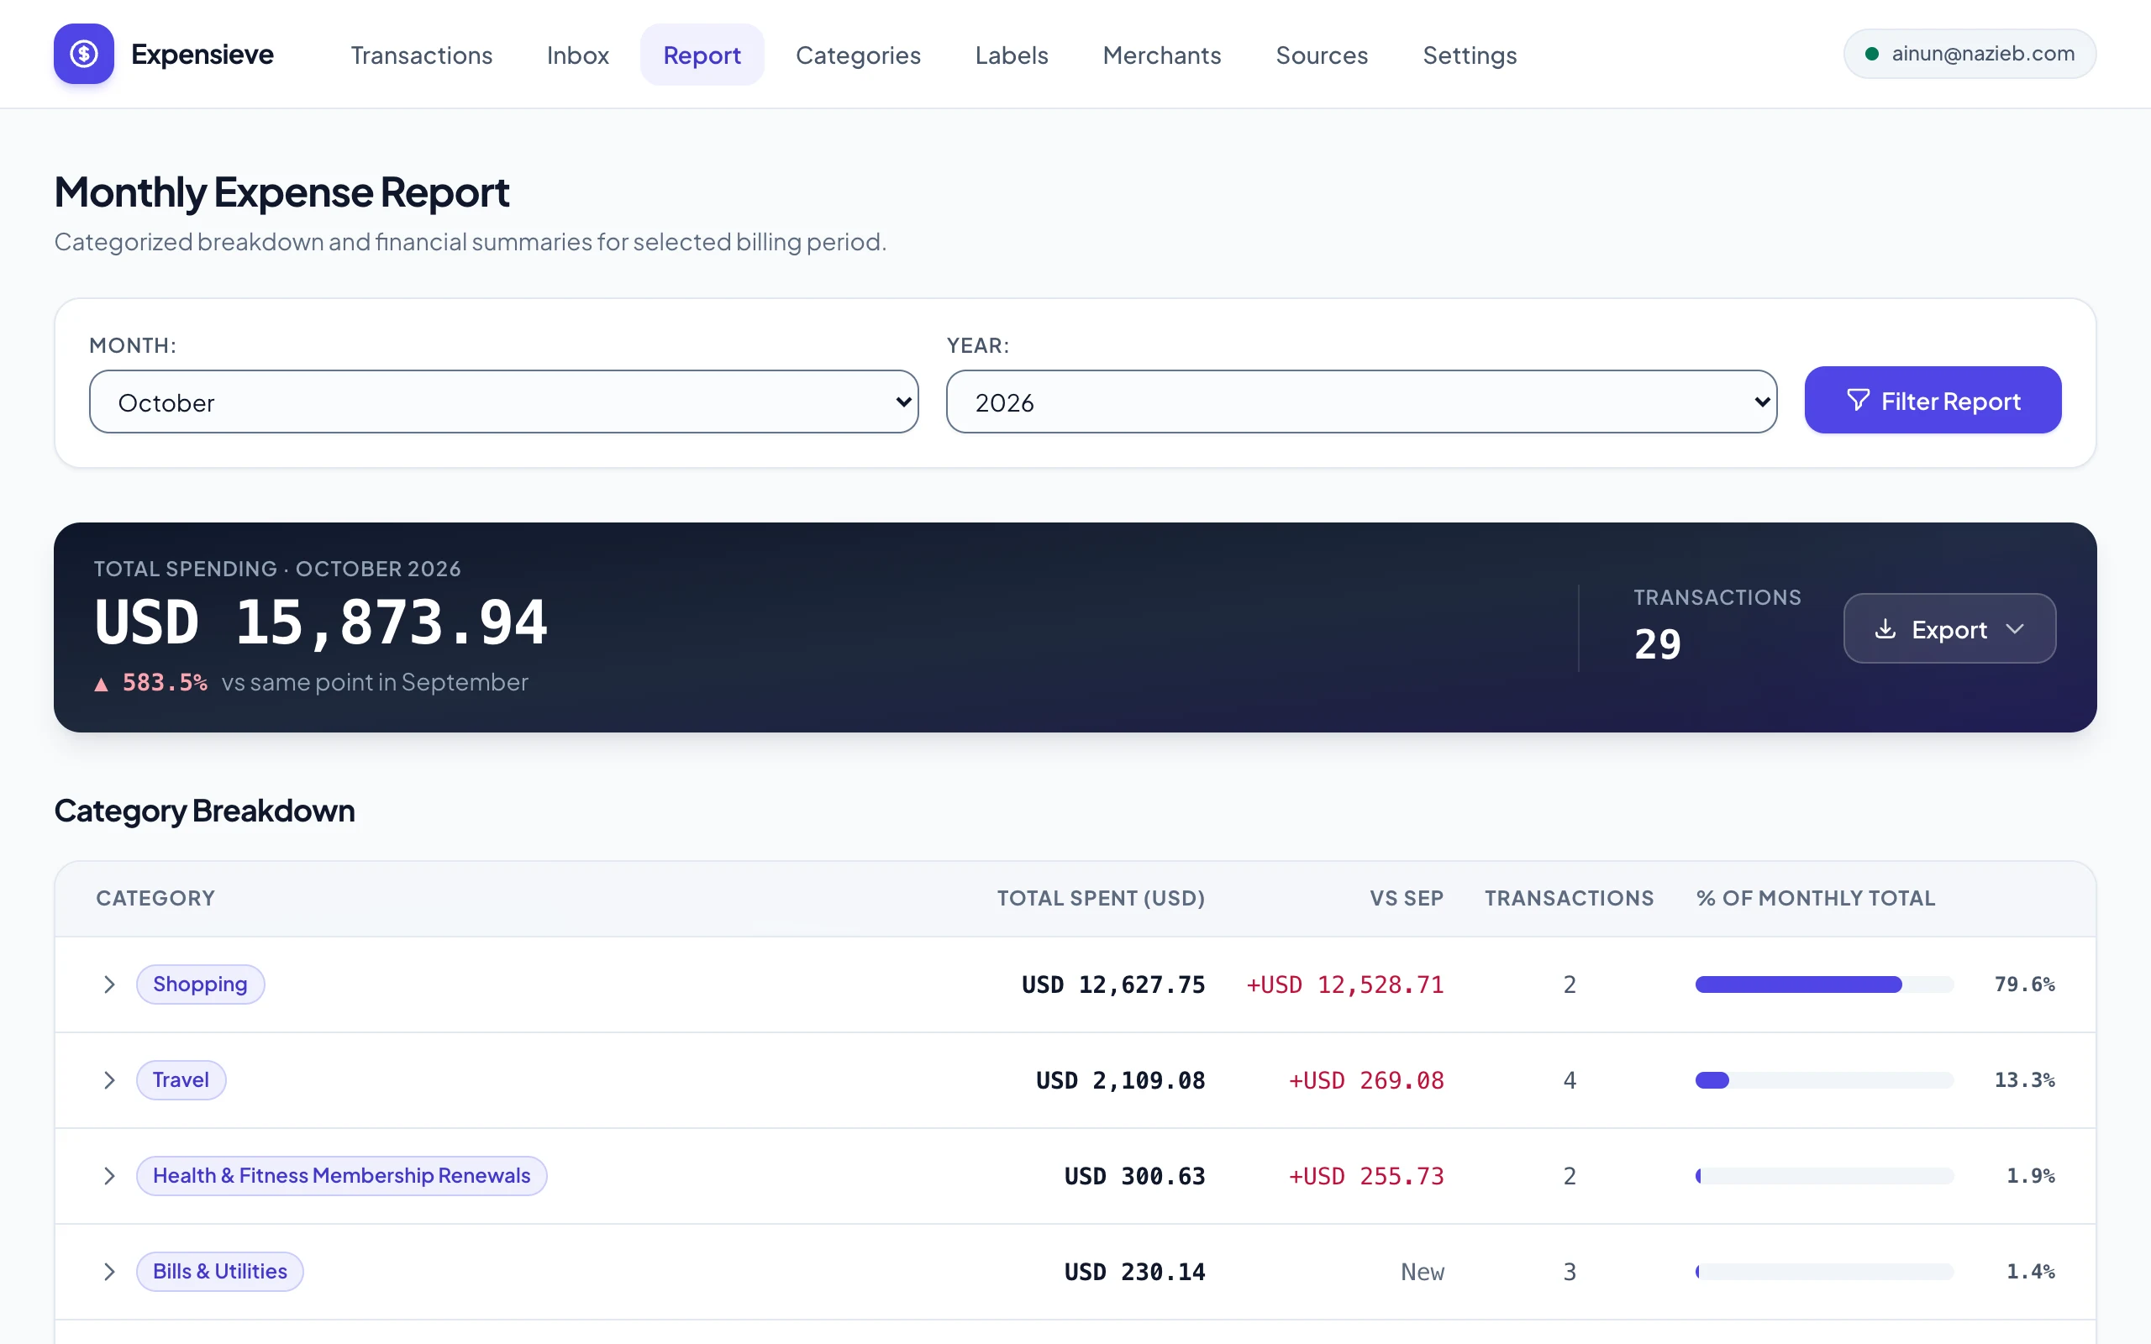The image size is (2151, 1344).
Task: Click +USD 12,528.71 in Shopping row
Action: point(1345,984)
